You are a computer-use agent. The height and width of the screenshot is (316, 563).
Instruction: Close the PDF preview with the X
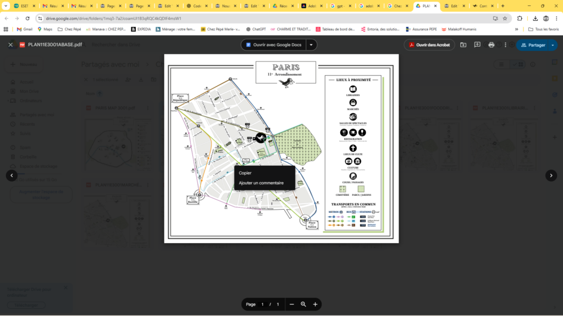[x=10, y=45]
